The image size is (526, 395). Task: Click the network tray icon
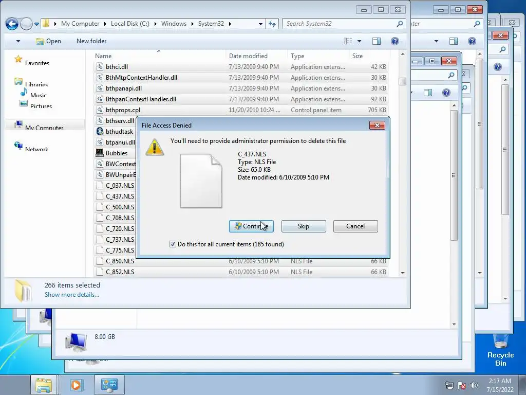click(x=449, y=385)
